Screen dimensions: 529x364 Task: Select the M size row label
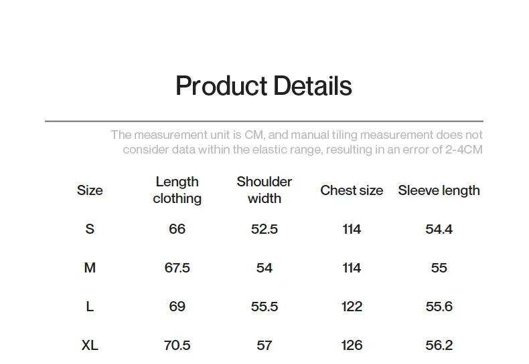(90, 268)
